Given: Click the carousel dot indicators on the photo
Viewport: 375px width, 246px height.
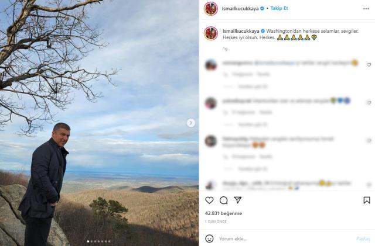Looking at the screenshot, I should [x=98, y=241].
